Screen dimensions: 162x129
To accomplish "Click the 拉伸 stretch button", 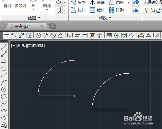I will click(x=78, y=10).
